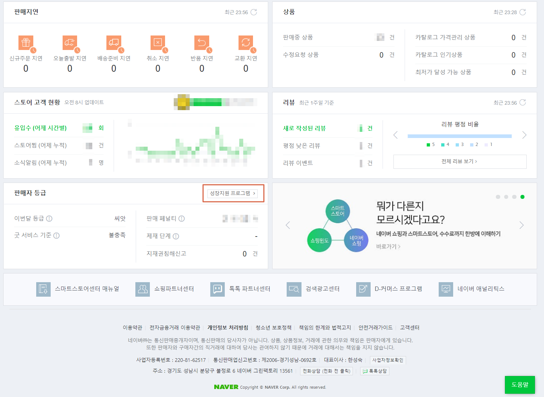Click 사업자정보확인 button
This screenshot has width=544, height=397.
(388, 360)
